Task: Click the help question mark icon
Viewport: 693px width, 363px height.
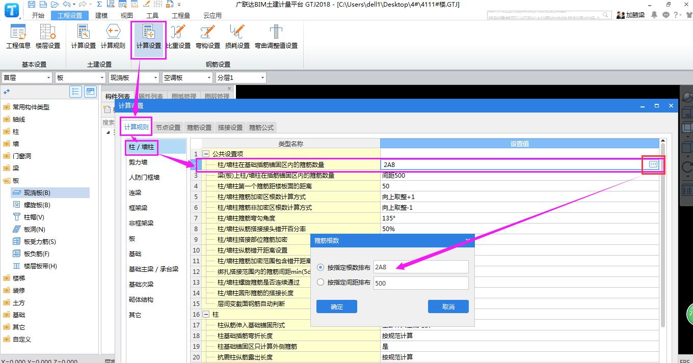Action: pyautogui.click(x=677, y=15)
